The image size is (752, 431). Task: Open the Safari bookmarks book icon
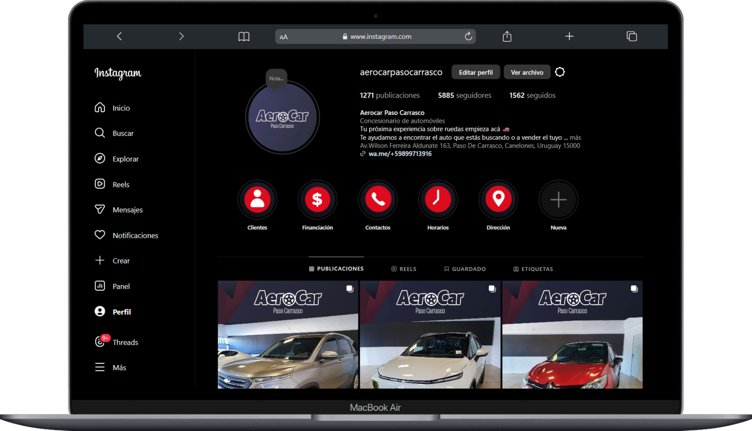[x=244, y=37]
